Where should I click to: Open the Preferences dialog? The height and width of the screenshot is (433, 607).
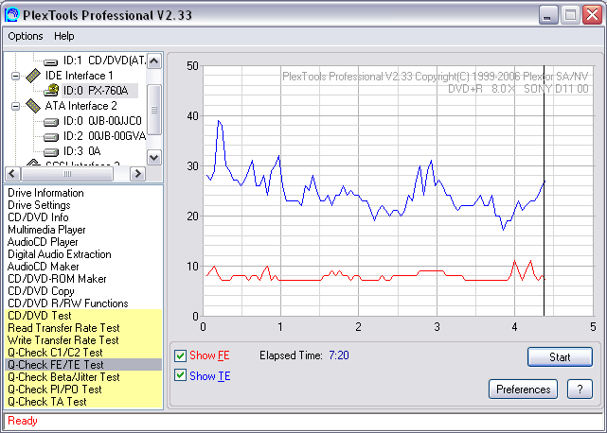pyautogui.click(x=523, y=390)
